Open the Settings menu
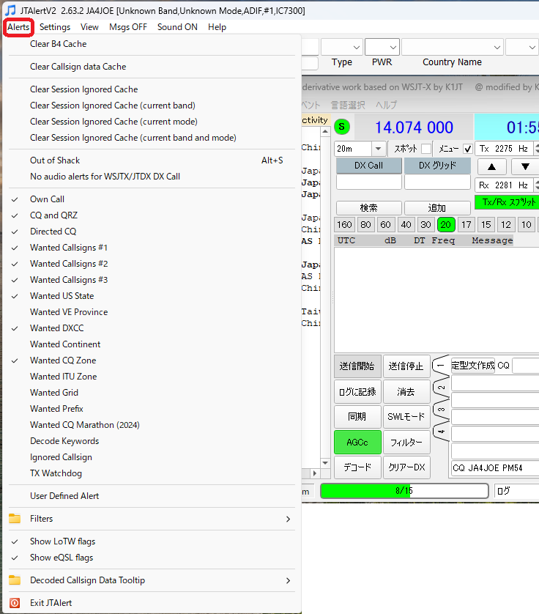The image size is (539, 614). pos(55,27)
